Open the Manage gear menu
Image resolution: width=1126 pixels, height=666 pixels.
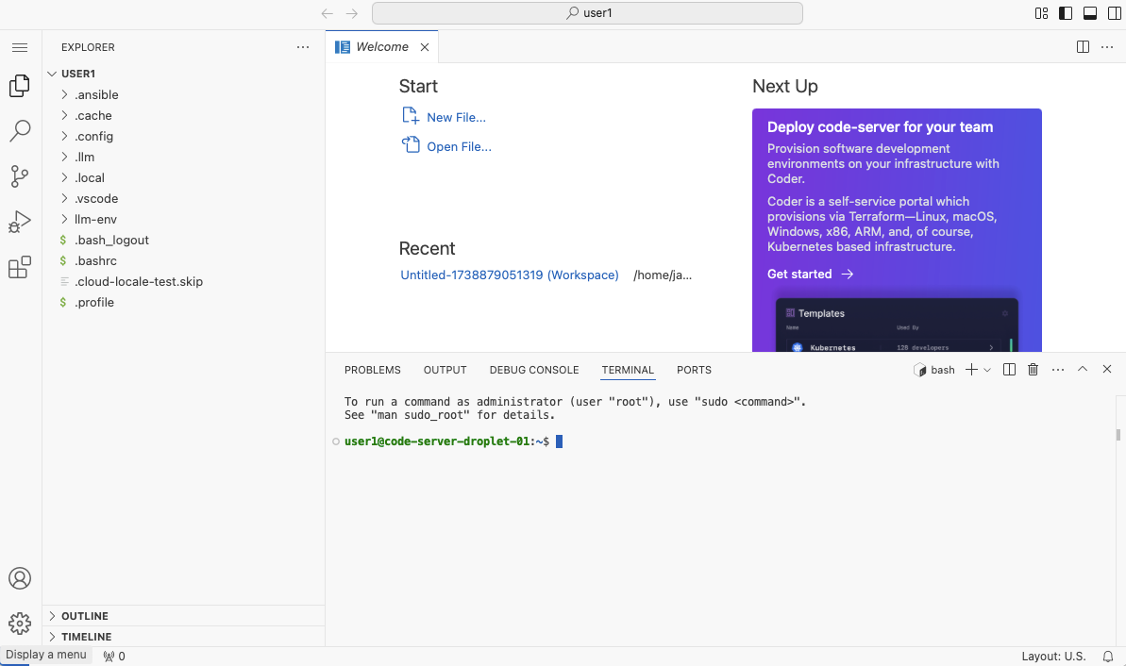coord(20,623)
